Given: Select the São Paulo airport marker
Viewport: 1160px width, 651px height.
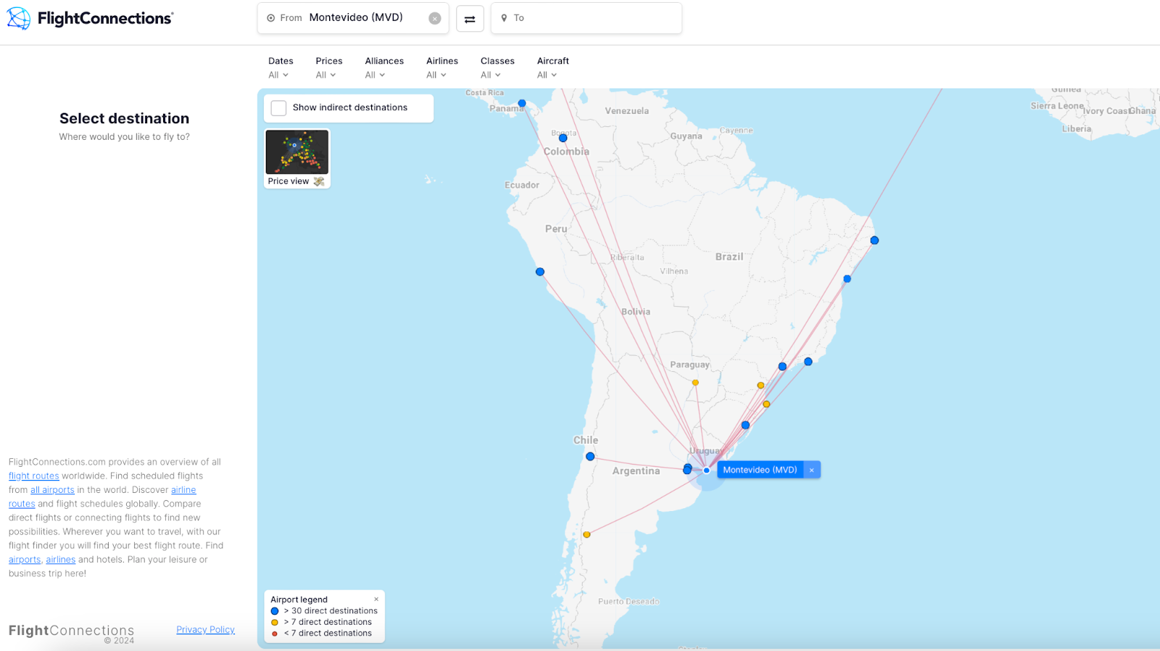Looking at the screenshot, I should pyautogui.click(x=782, y=367).
